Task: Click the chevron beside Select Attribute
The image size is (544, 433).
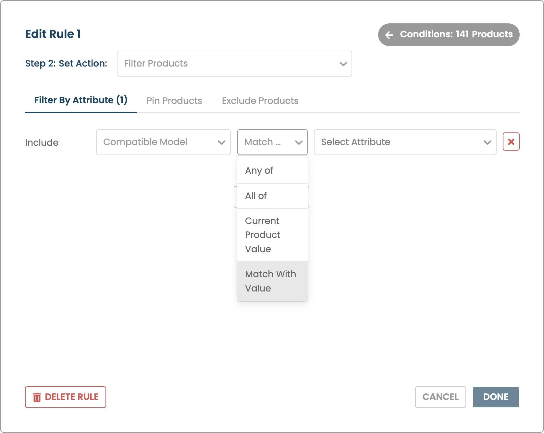Action: 487,142
